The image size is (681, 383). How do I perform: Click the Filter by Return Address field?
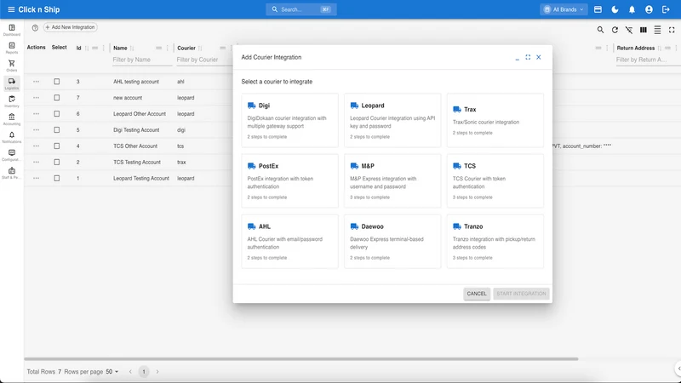pyautogui.click(x=648, y=60)
